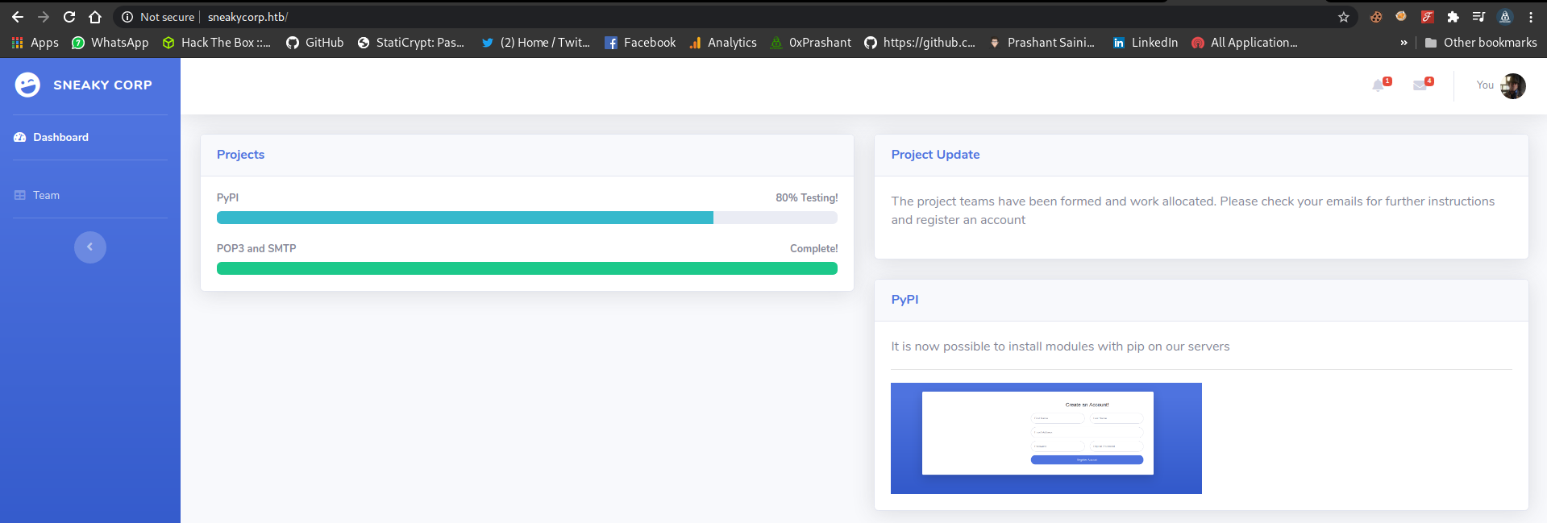Go to browser home icon

(x=95, y=17)
